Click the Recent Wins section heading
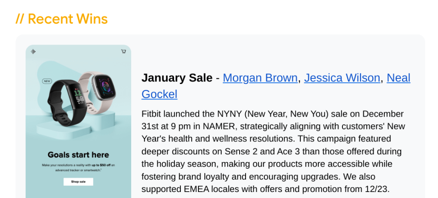The width and height of the screenshot is (438, 198). [x=62, y=19]
